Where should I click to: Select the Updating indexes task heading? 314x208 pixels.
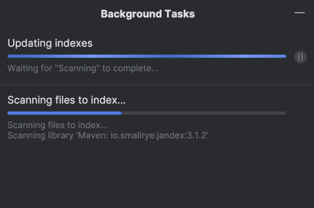(50, 43)
